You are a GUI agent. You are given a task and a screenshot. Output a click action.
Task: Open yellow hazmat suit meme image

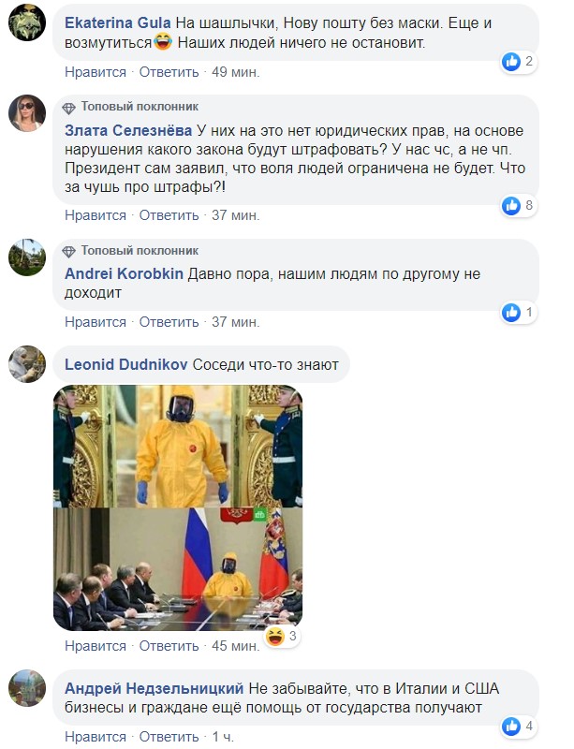point(178,507)
